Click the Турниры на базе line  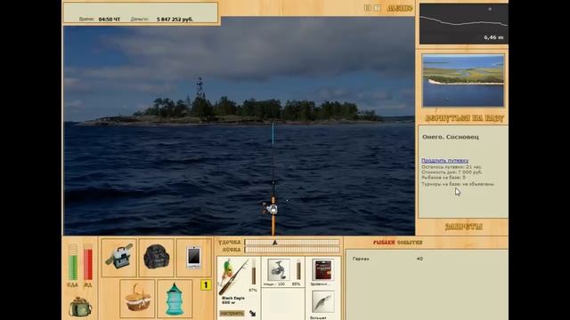click(x=458, y=184)
